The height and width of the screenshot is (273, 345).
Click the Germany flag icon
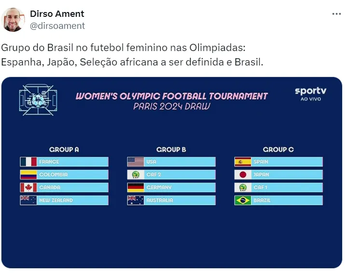pos(136,187)
